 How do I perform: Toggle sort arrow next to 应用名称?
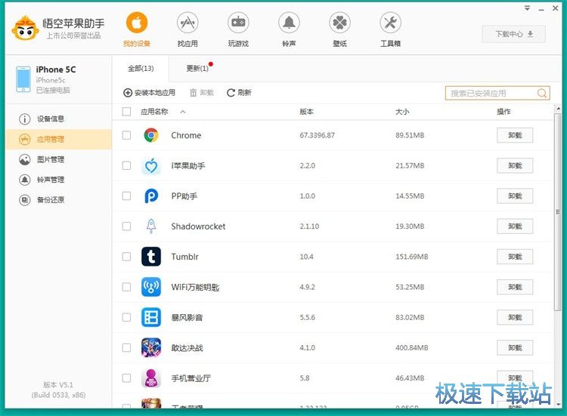(x=183, y=112)
